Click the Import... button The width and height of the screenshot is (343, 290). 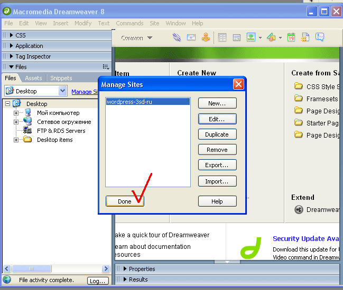(217, 181)
